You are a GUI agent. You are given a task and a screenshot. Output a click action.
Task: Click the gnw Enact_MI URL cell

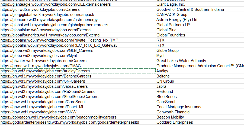[x=78, y=107]
